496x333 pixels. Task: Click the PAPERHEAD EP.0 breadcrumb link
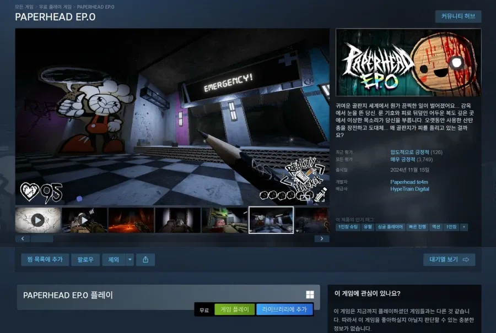click(95, 7)
